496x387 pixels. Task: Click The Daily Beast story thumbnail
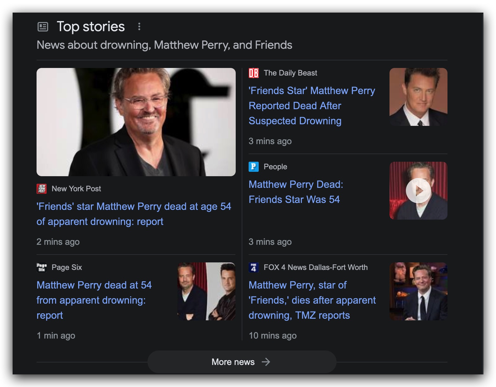[x=418, y=97]
